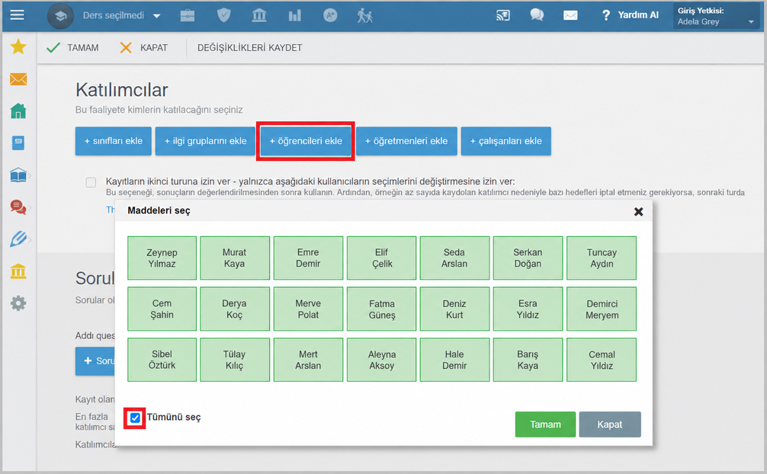Enable Kayıtların ikinci turuna izin ver checkbox

[x=91, y=182]
